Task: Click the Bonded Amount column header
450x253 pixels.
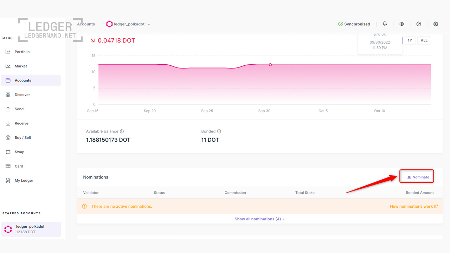Action: (x=420, y=193)
